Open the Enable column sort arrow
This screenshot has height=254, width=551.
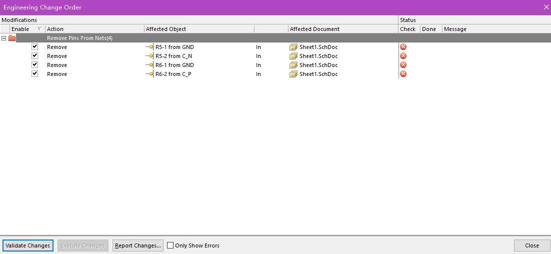pyautogui.click(x=39, y=29)
